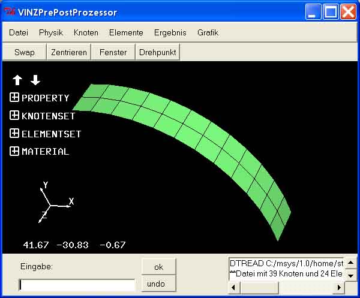360x298 pixels.
Task: Open the Ergebnis menu
Action: coord(170,32)
